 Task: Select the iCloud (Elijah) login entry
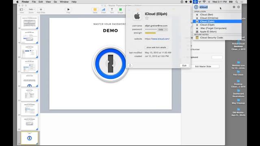[x=217, y=25]
